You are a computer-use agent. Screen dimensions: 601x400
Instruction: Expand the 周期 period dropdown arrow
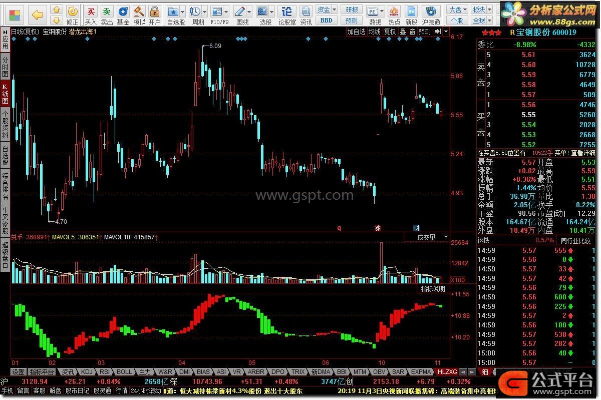coord(205,11)
